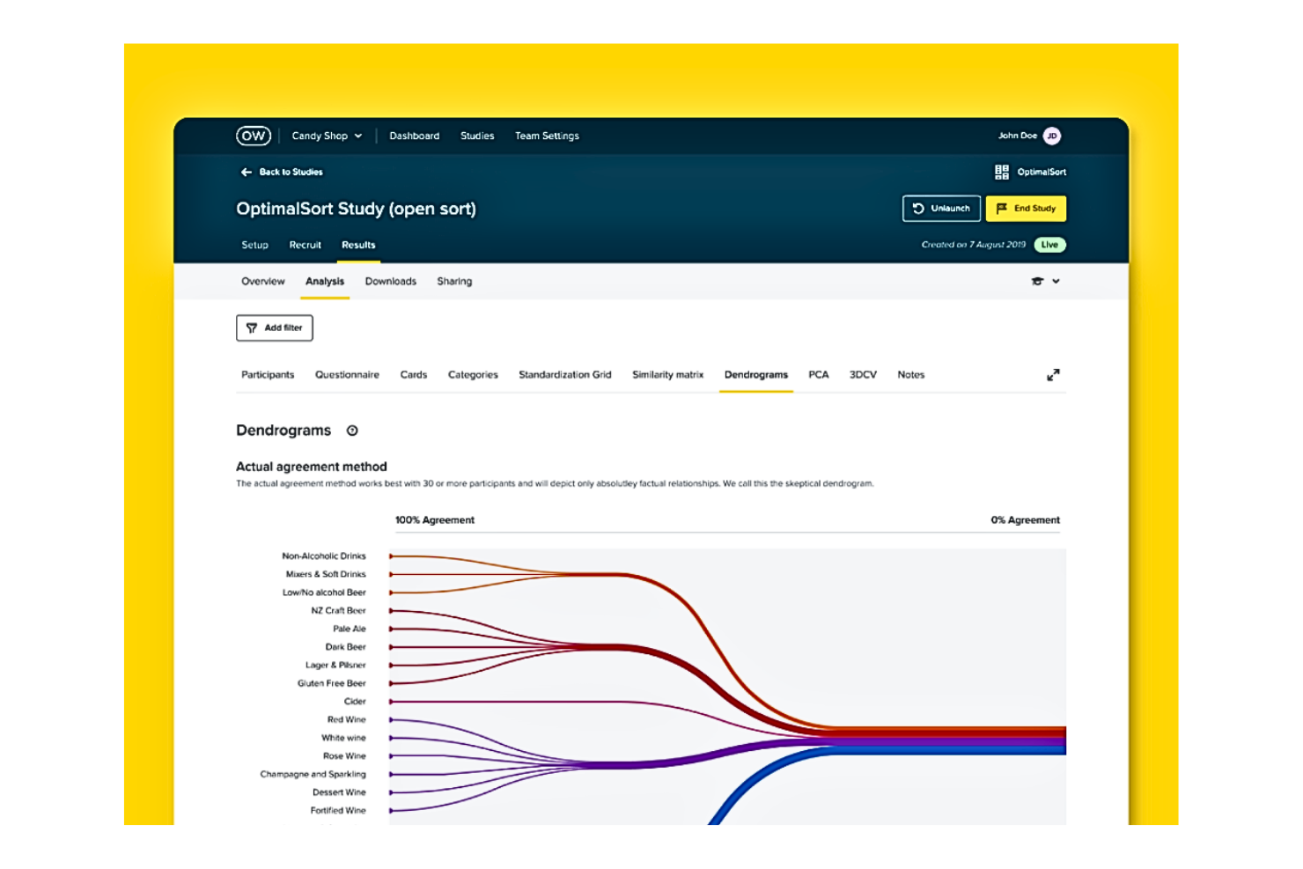1303x869 pixels.
Task: Expand the view with the fullscreen arrows icon
Action: 1054,374
